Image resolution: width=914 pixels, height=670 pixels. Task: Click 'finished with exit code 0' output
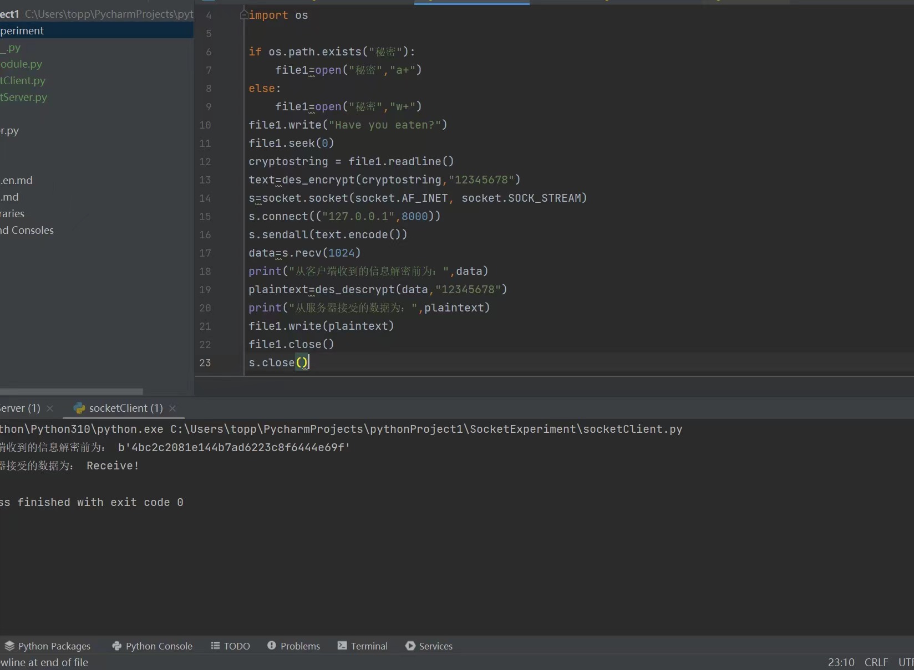point(100,503)
